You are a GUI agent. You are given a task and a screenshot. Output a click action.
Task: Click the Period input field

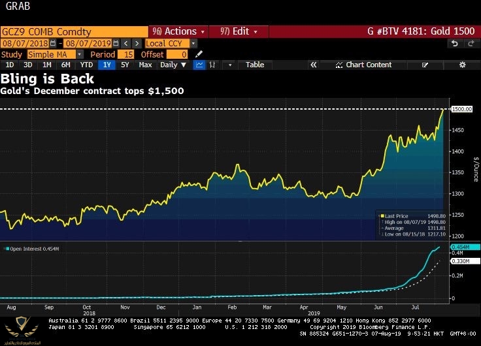click(x=126, y=54)
